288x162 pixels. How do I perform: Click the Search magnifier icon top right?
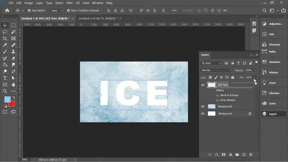coord(264,10)
